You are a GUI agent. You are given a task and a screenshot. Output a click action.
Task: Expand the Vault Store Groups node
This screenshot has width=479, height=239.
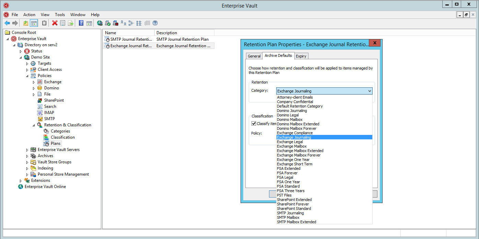(x=27, y=162)
